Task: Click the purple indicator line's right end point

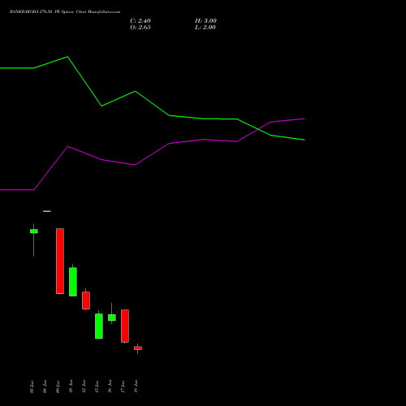Action: (x=304, y=119)
